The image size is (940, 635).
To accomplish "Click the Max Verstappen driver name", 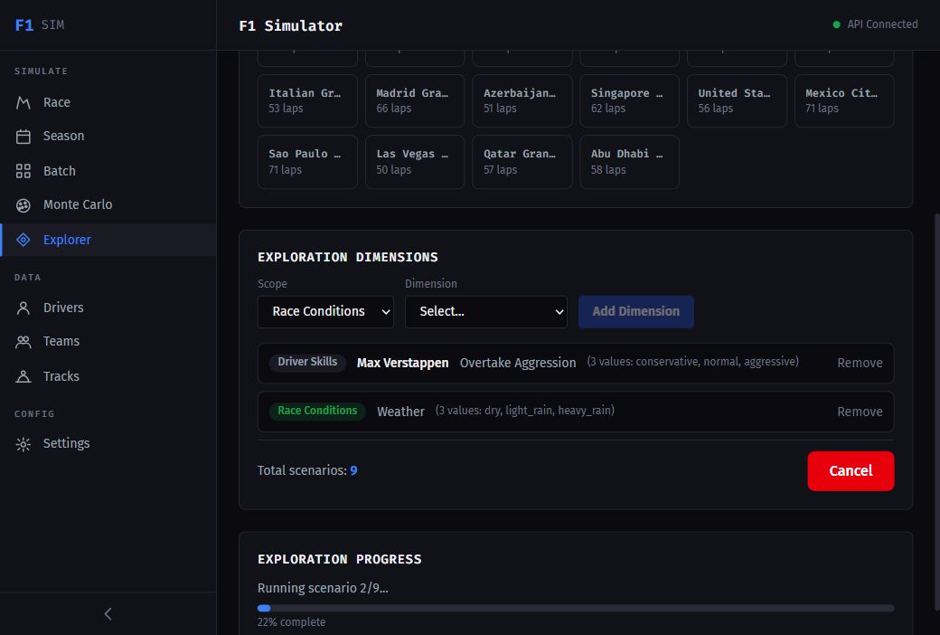I will tap(402, 363).
